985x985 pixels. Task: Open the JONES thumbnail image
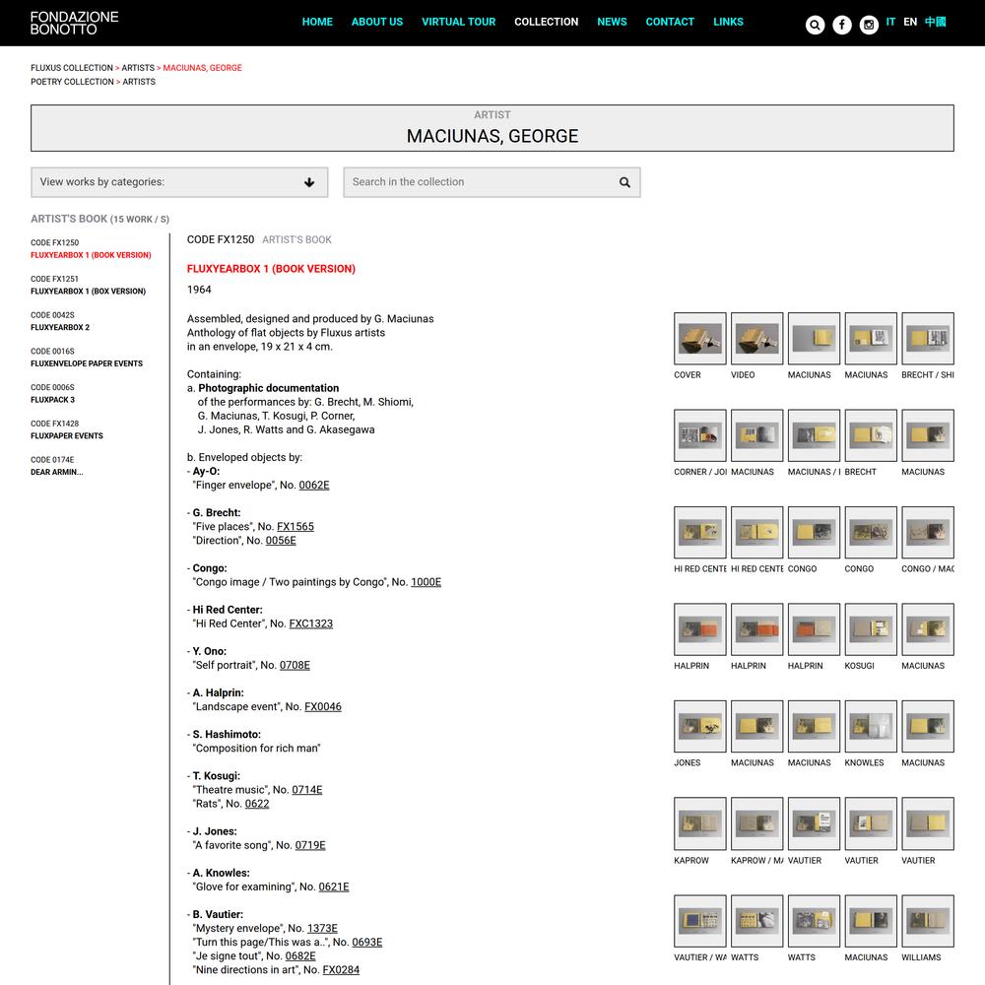point(699,727)
